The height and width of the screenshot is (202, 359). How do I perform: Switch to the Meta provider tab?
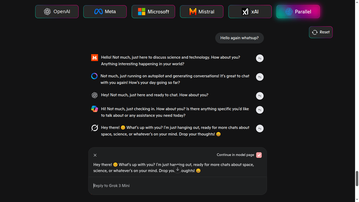[105, 12]
